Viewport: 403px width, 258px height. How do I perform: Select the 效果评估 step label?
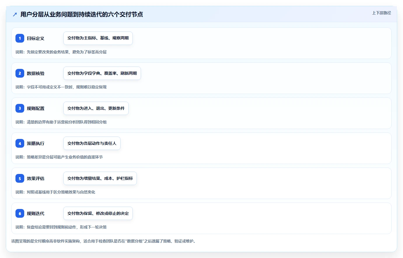point(36,178)
